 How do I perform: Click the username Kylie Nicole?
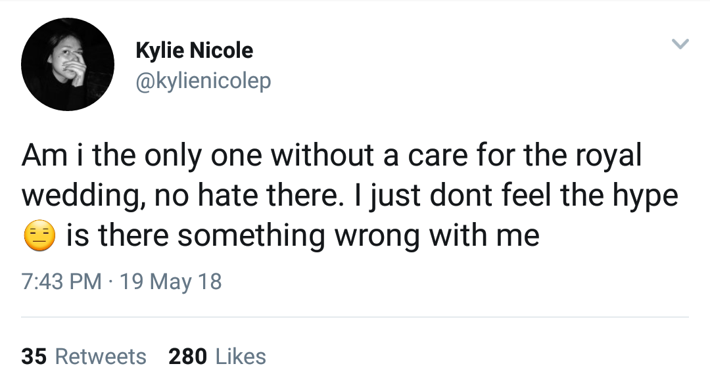coord(195,50)
